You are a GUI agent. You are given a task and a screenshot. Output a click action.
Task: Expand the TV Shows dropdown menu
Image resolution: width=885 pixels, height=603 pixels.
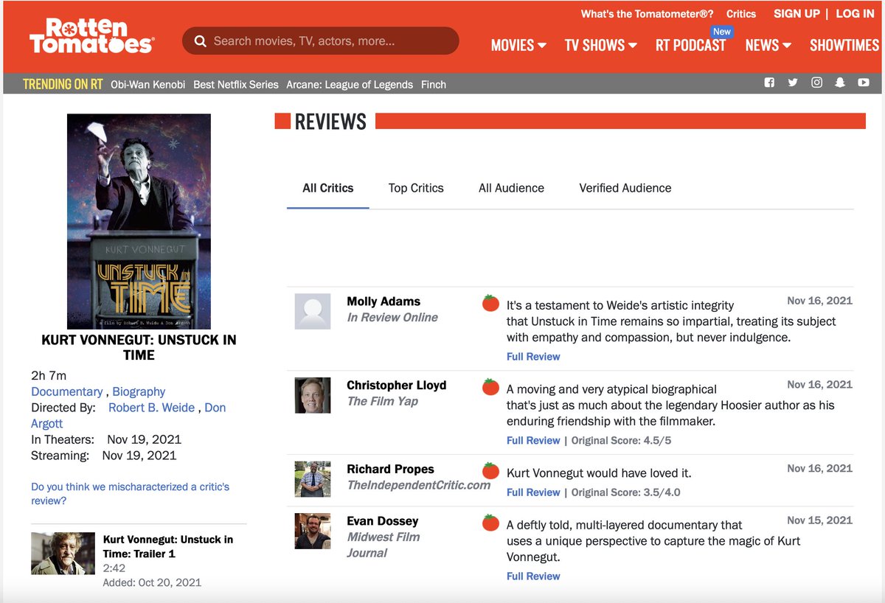tap(600, 45)
